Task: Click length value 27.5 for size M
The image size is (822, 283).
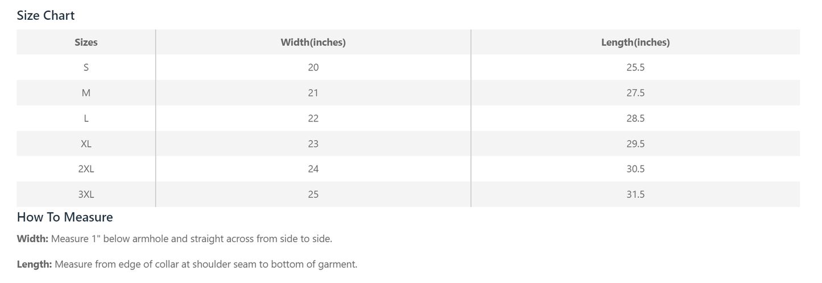Action: [635, 93]
